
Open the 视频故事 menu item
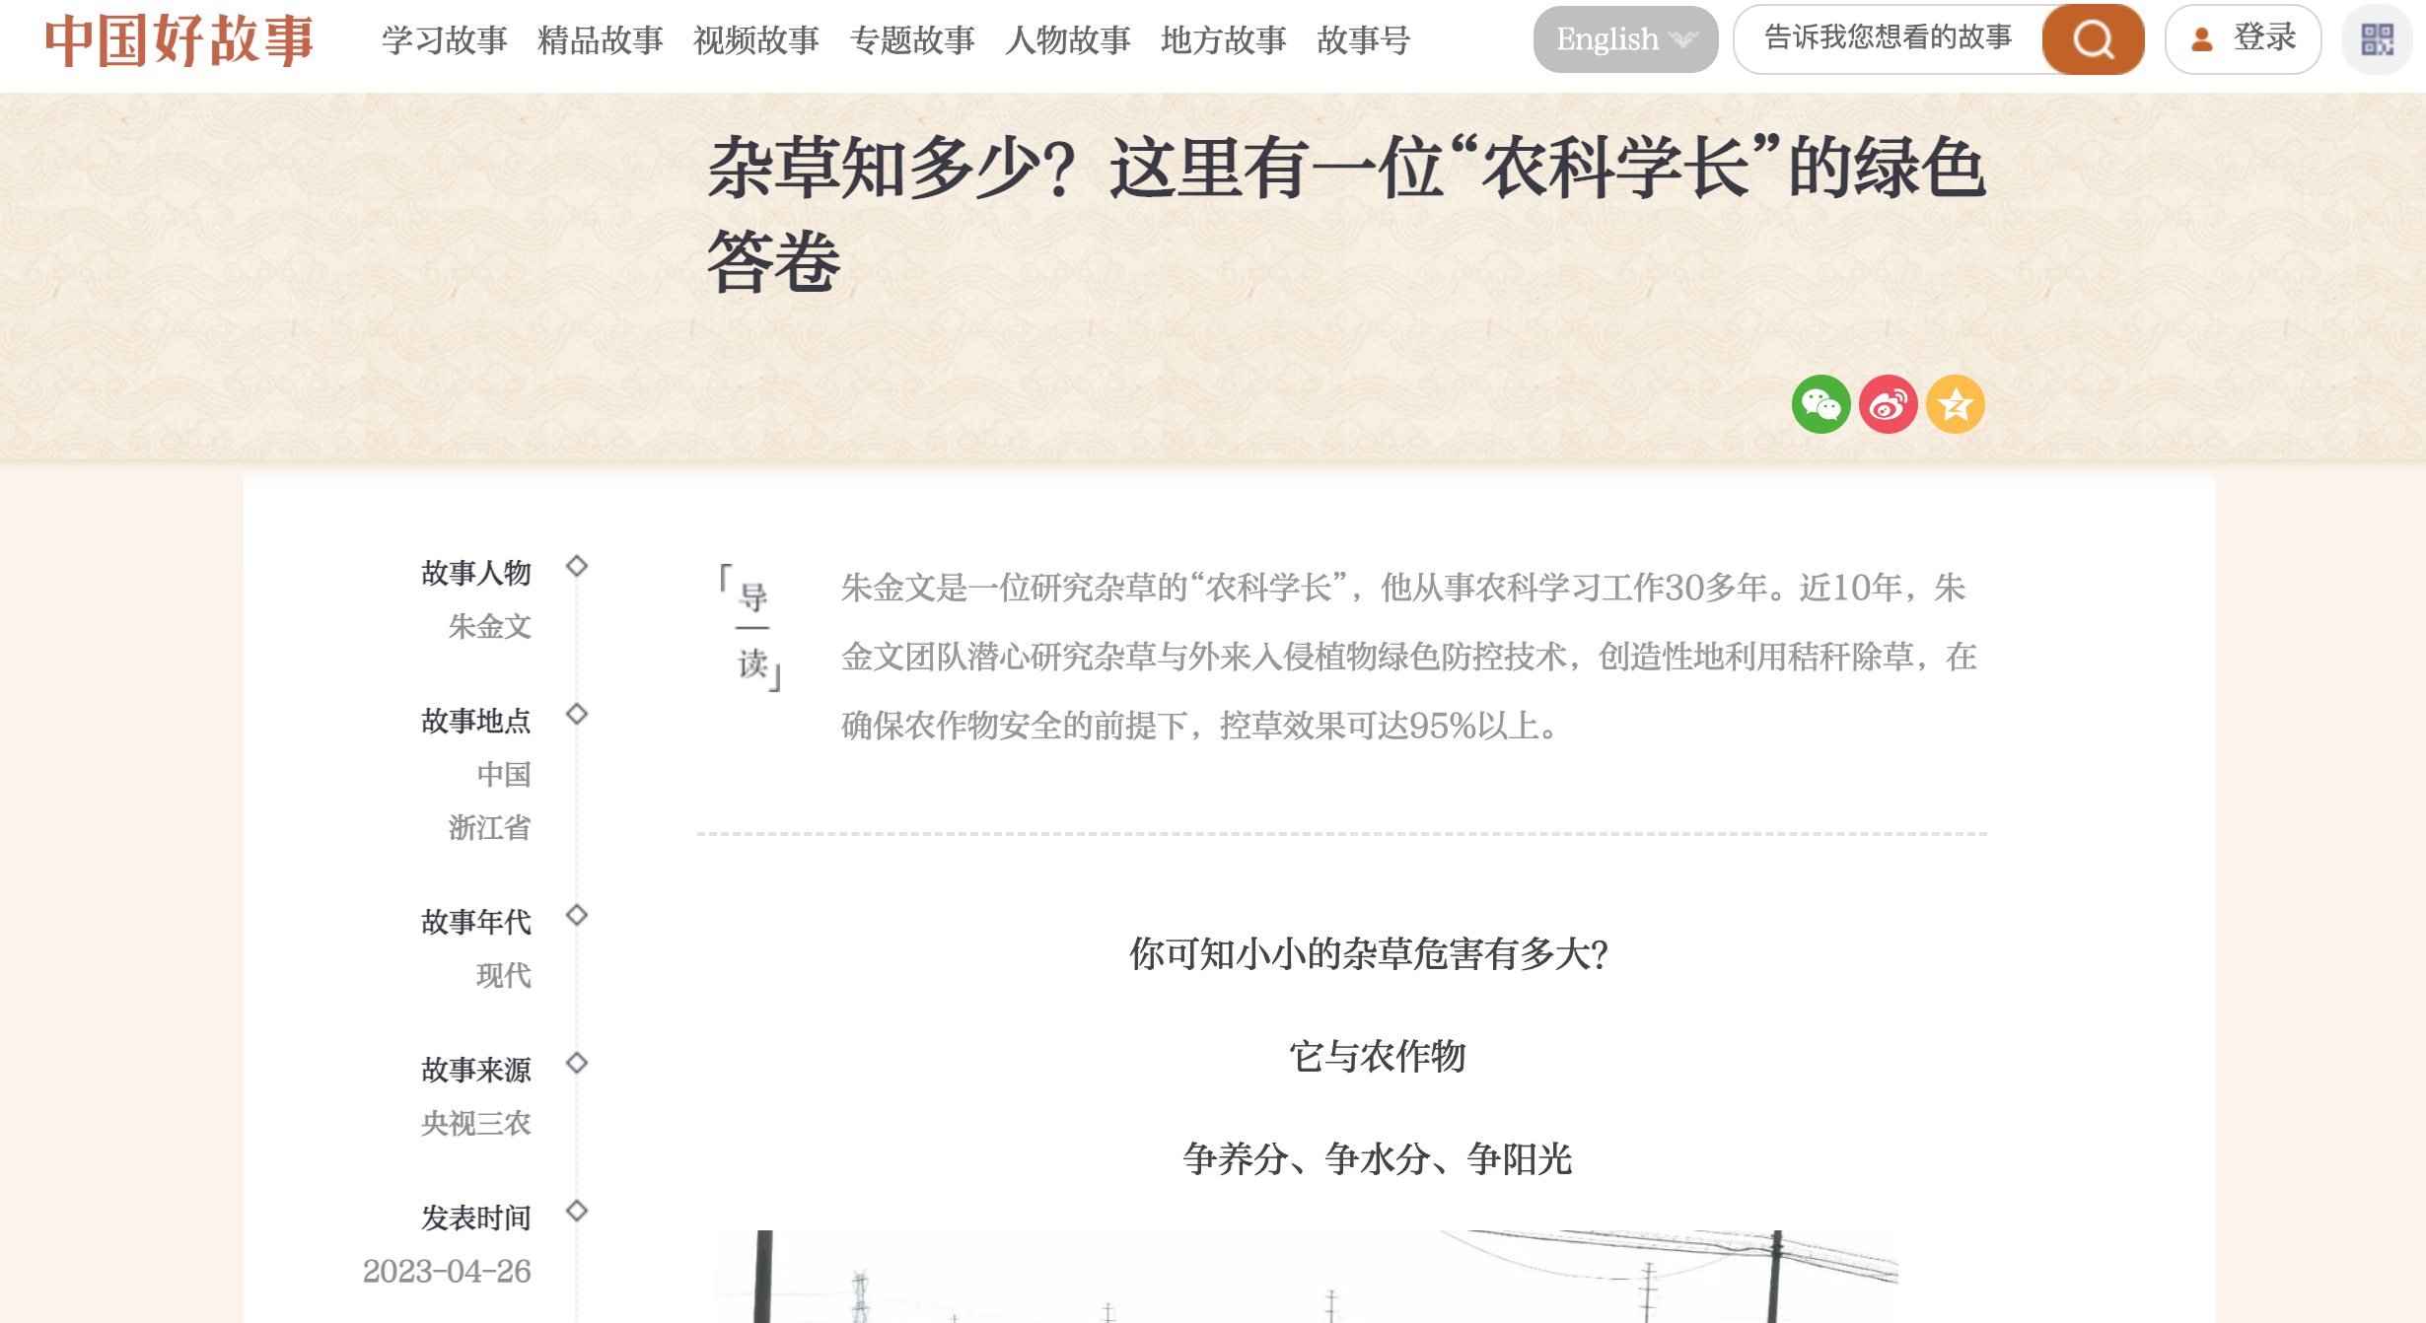click(756, 40)
